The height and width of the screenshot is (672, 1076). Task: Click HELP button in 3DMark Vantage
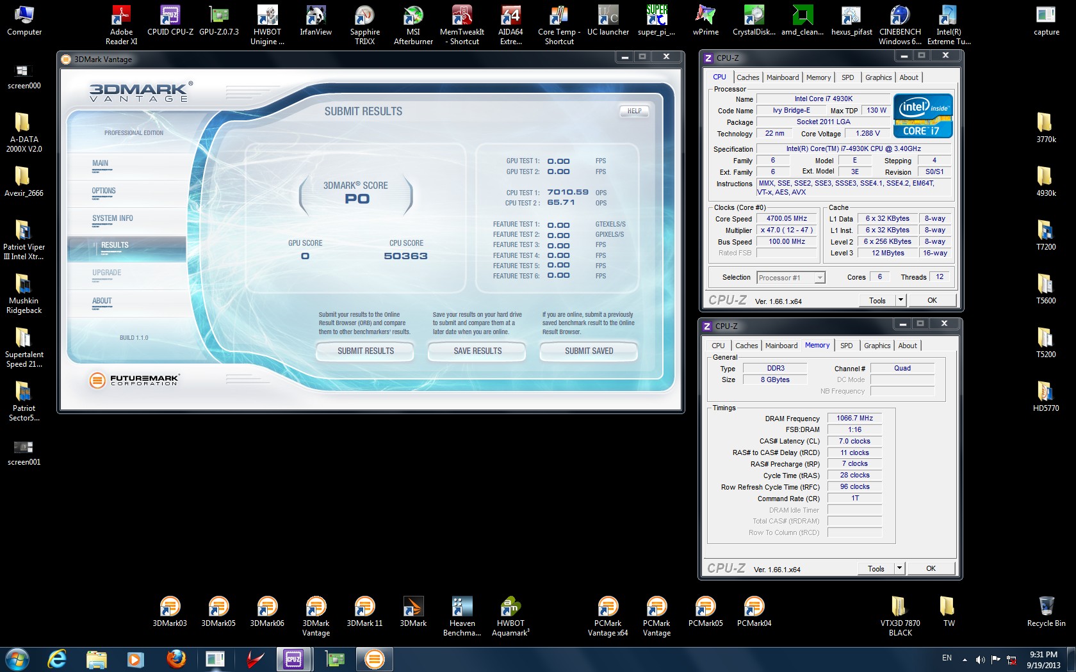634,111
